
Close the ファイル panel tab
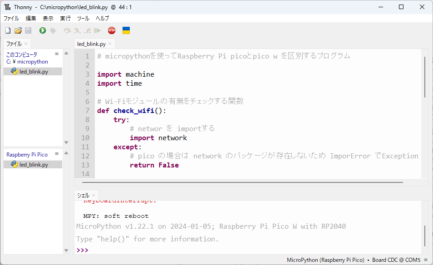(x=26, y=44)
